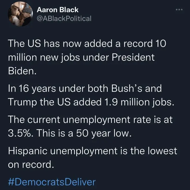
Task: Click the line "The current unemployment rate is at"
Action: point(90,119)
